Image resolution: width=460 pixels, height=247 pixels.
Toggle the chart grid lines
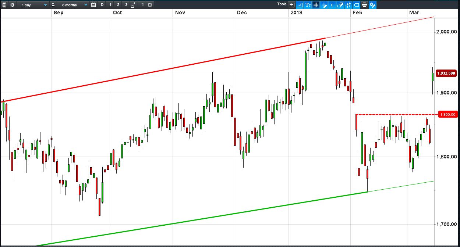tap(316, 5)
